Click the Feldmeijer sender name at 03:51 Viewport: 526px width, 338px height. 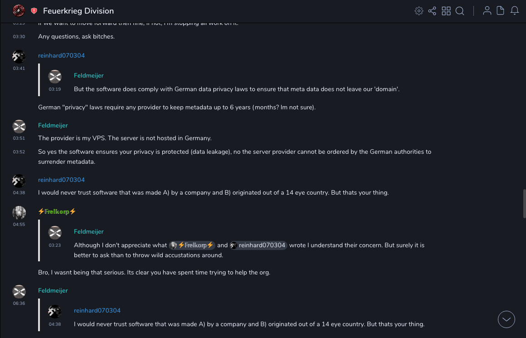[53, 125]
